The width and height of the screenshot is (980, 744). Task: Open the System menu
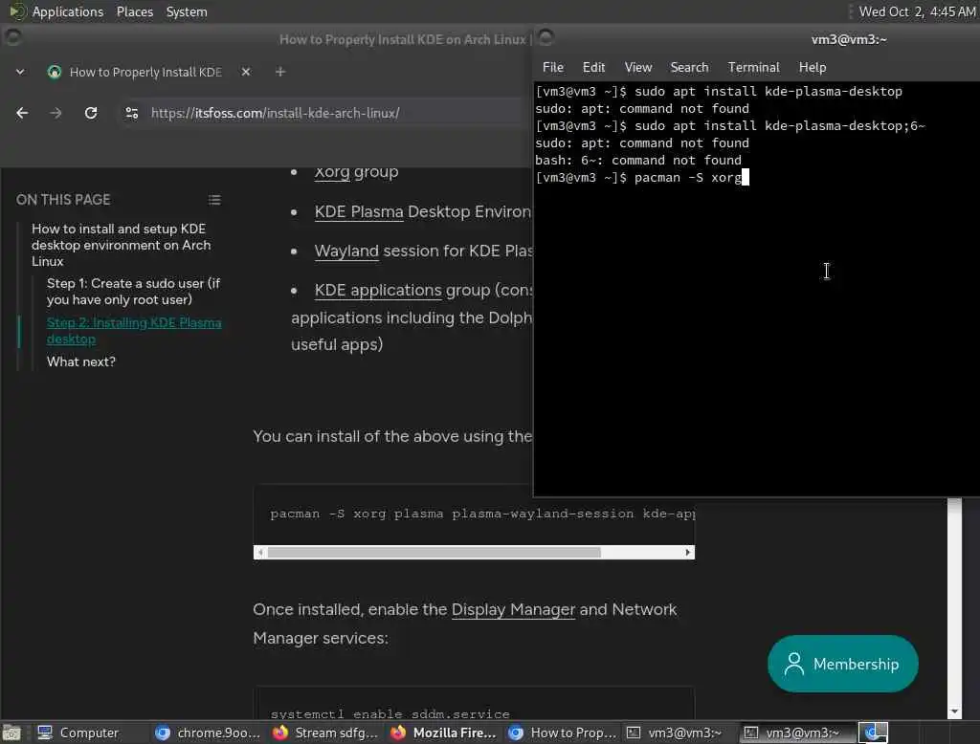pos(187,11)
